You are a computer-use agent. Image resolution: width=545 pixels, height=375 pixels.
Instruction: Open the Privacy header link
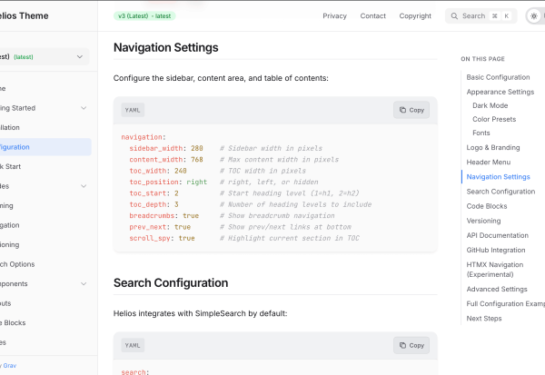[334, 16]
